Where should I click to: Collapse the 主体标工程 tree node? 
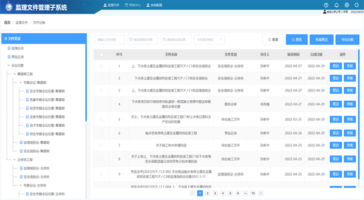pyautogui.click(x=15, y=159)
